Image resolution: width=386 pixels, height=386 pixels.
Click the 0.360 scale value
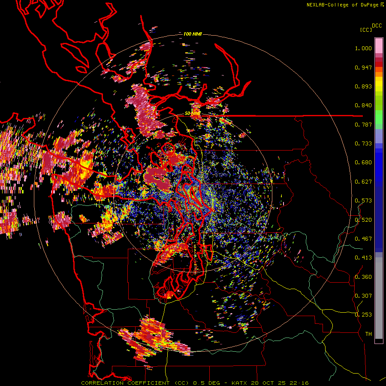(x=363, y=277)
